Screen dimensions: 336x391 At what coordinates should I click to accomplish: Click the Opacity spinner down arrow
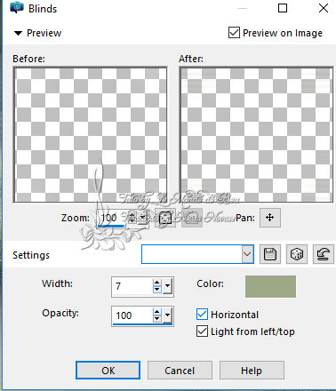[x=157, y=318]
